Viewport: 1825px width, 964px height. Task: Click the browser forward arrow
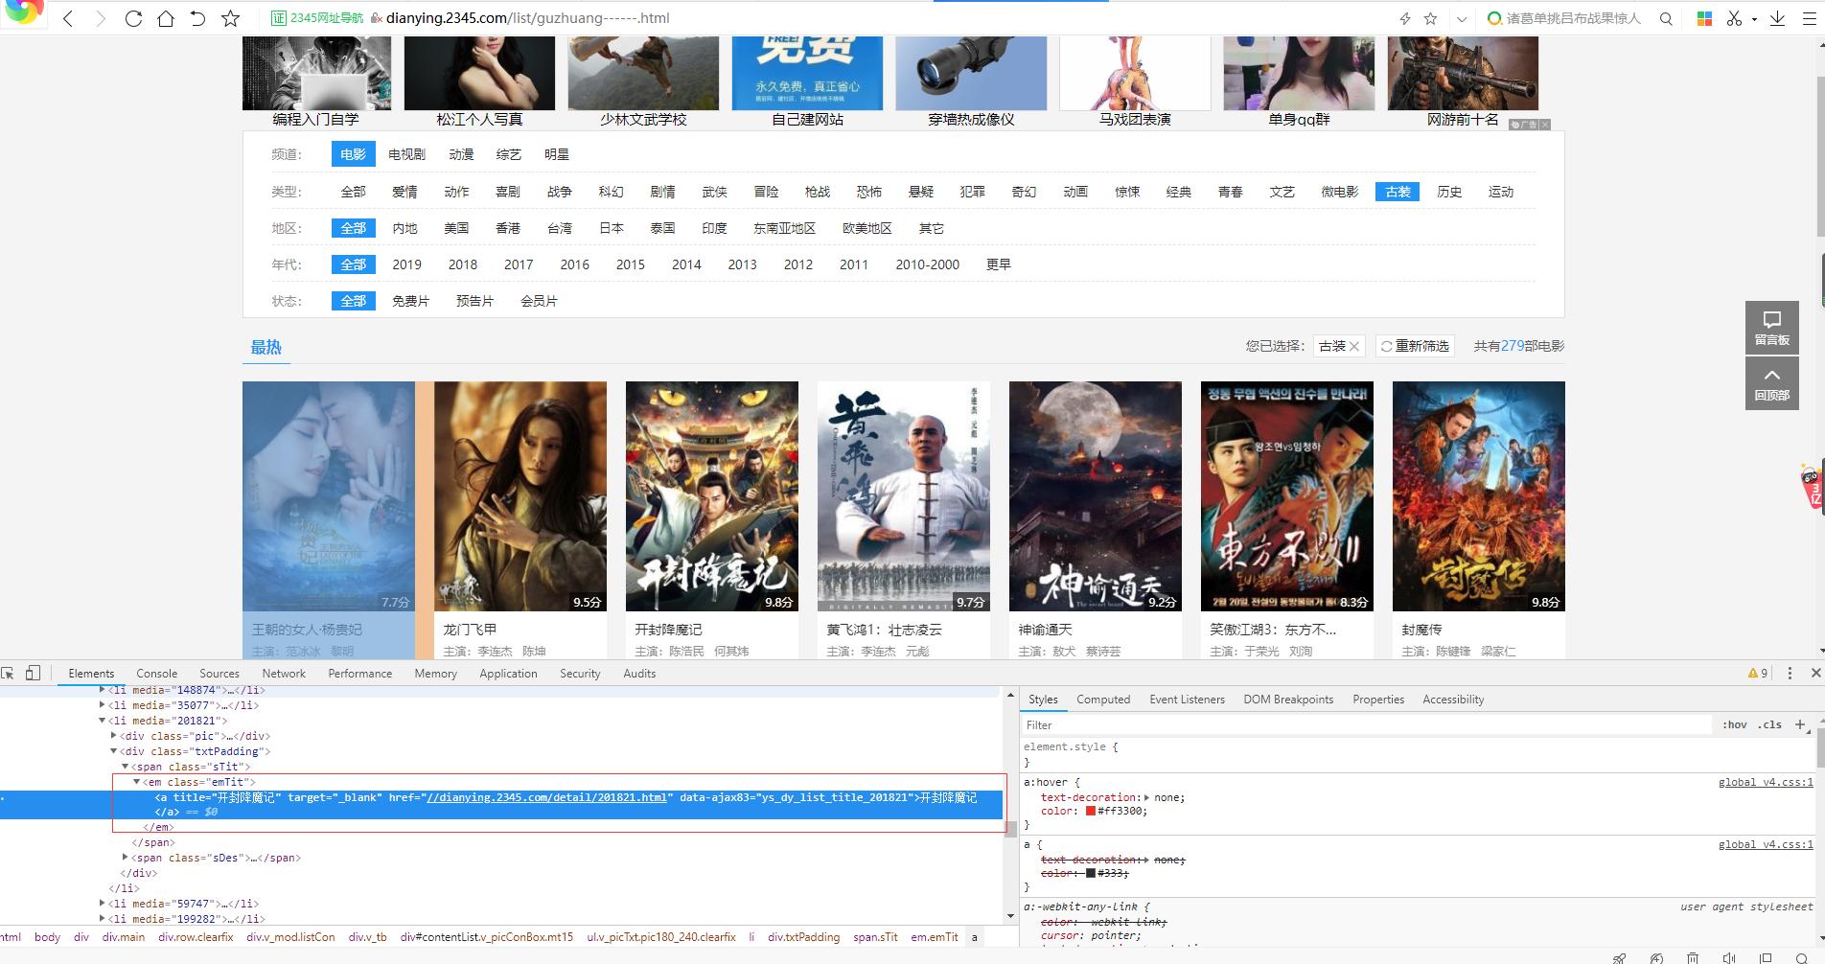click(101, 18)
